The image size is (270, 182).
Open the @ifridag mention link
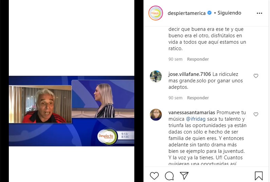pos(196,119)
